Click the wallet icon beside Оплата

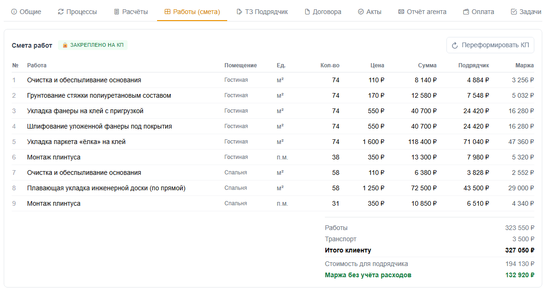[466, 12]
